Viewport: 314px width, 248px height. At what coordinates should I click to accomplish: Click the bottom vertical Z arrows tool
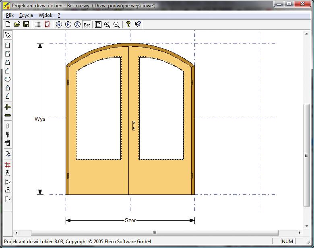click(8, 199)
